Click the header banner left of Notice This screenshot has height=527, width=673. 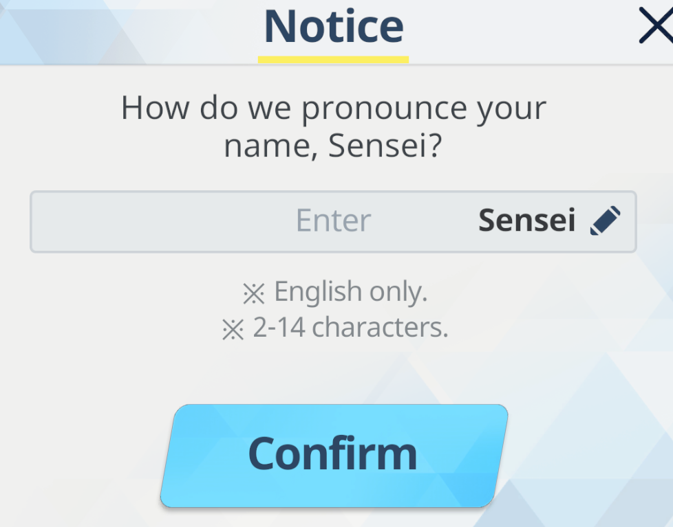[129, 32]
